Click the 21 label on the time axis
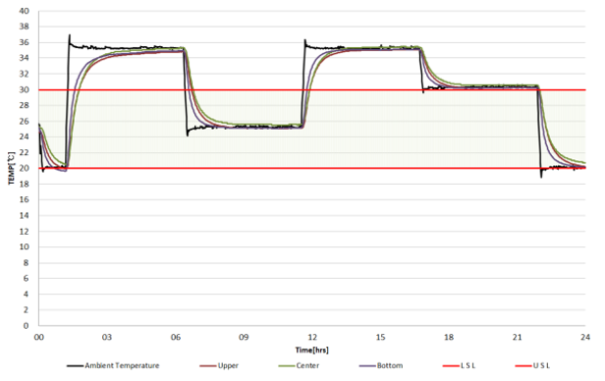This screenshot has height=381, width=605. click(x=517, y=338)
